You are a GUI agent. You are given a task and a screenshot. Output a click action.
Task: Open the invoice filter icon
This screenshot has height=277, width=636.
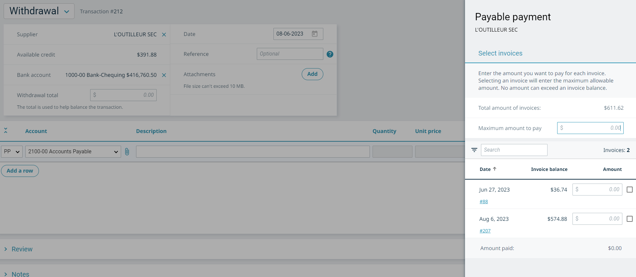[x=474, y=150]
